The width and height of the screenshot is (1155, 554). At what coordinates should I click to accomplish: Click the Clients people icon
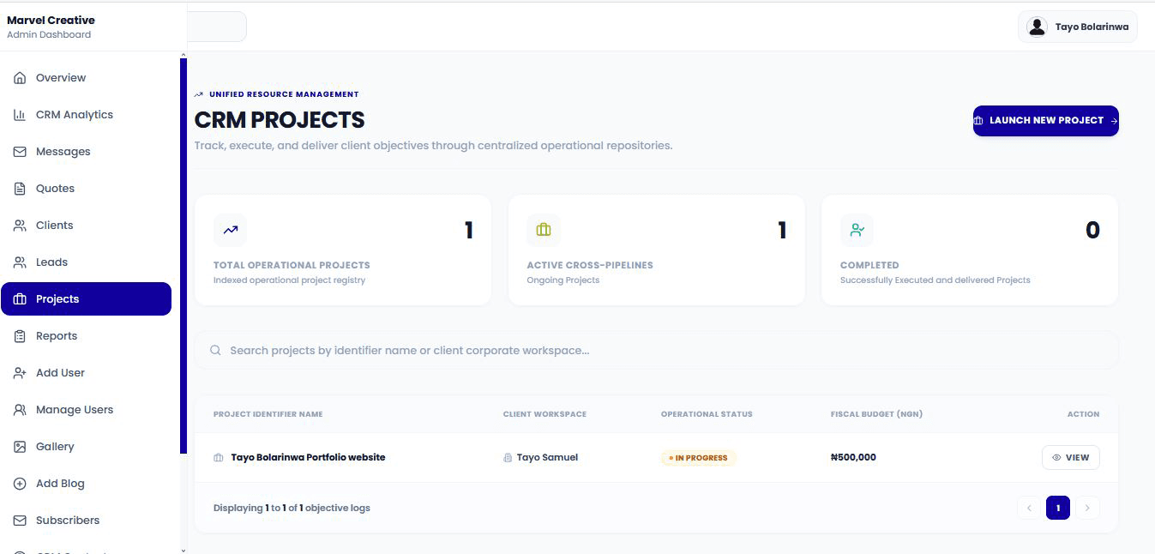click(x=20, y=226)
